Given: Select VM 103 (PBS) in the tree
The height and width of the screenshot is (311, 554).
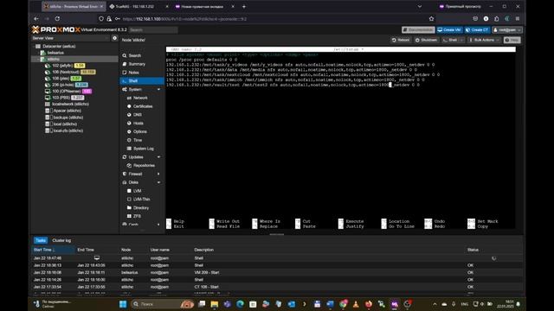Looking at the screenshot, I should click(61, 98).
